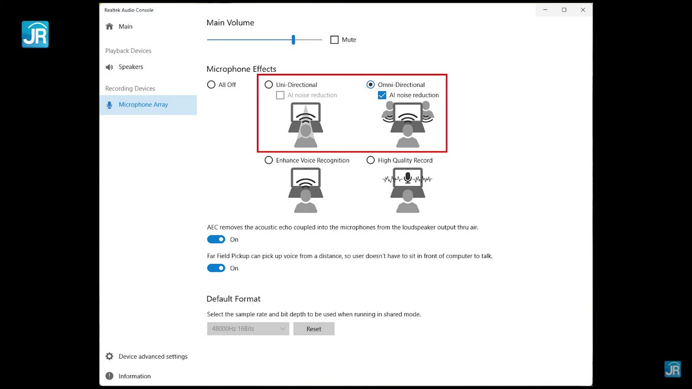Click the Device advanced settings gear icon
Viewport: 692px width, 389px height.
[x=110, y=357]
